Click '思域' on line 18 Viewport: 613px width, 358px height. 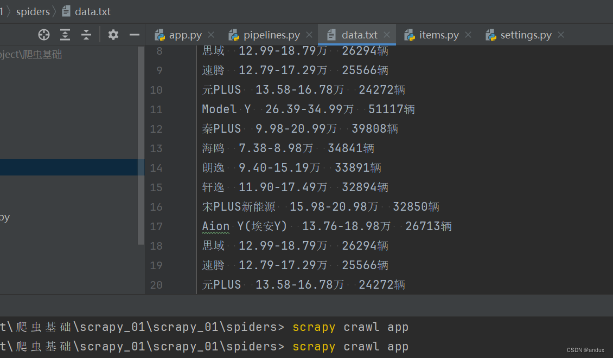(x=213, y=246)
